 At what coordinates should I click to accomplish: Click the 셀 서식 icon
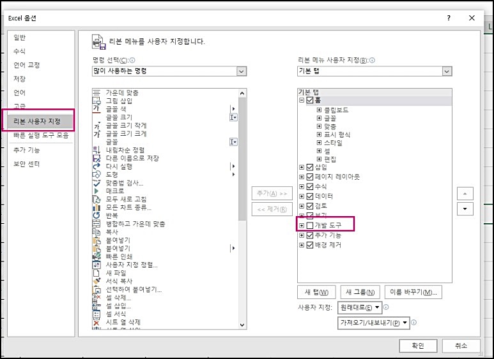tap(96, 314)
